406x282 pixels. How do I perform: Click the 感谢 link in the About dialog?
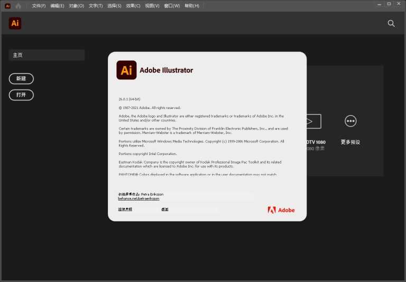tap(165, 209)
